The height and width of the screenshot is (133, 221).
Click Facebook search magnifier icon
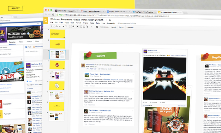pyautogui.click(x=38, y=24)
